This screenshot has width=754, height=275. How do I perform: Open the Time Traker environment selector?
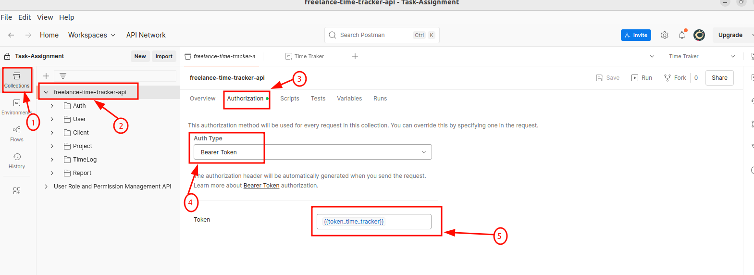702,56
